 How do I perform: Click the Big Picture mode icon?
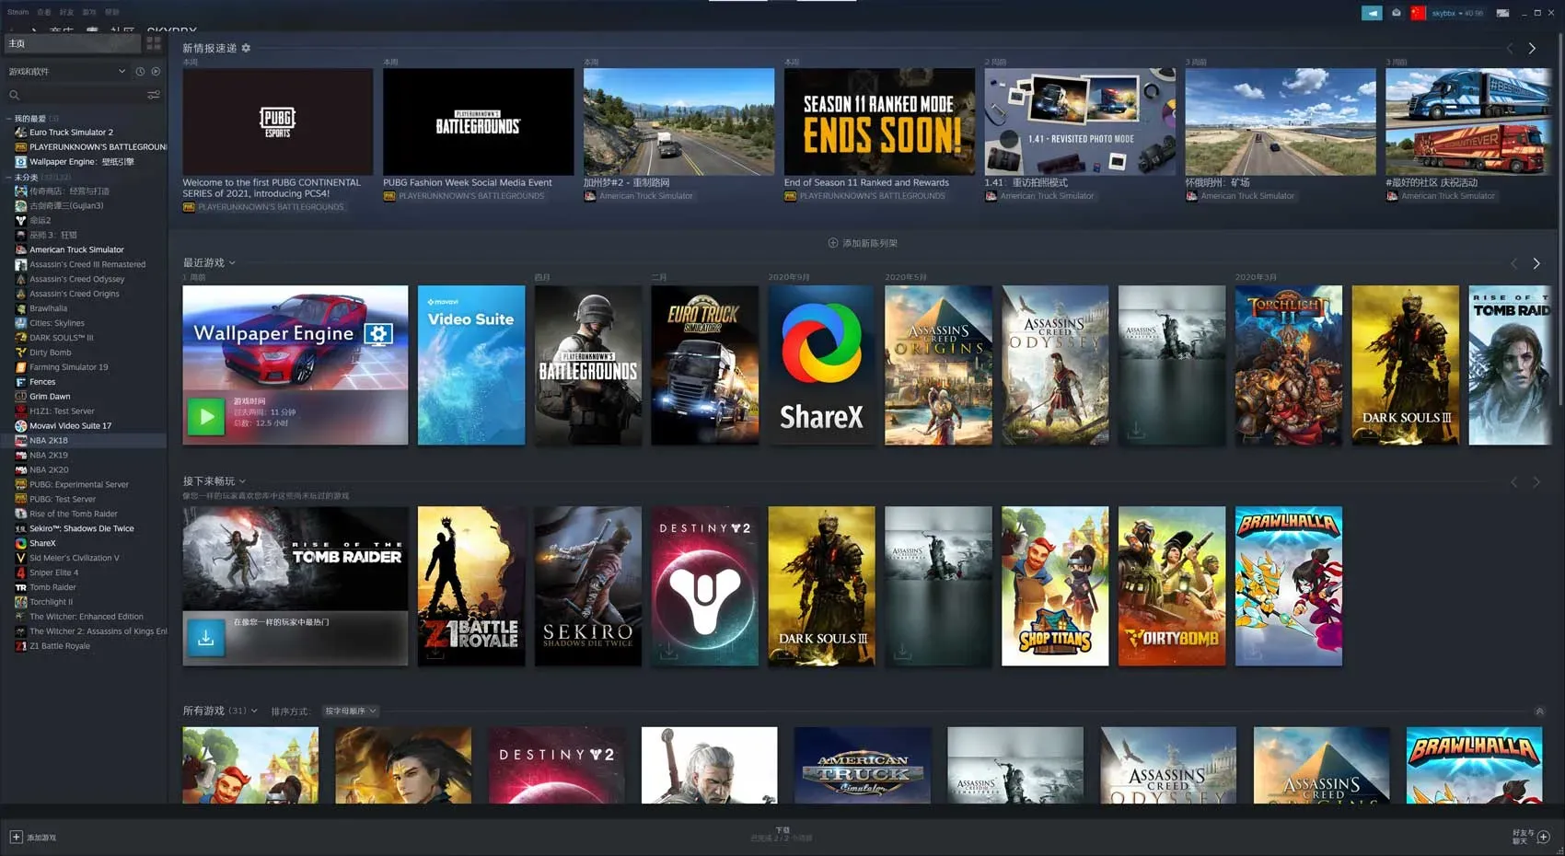click(1502, 13)
